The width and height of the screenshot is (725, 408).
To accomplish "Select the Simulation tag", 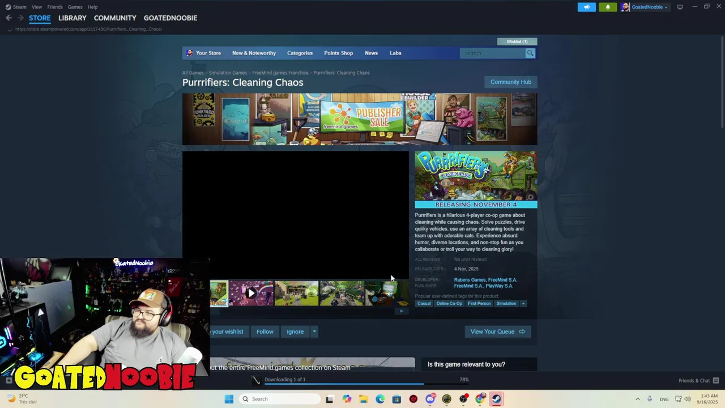I will point(506,304).
